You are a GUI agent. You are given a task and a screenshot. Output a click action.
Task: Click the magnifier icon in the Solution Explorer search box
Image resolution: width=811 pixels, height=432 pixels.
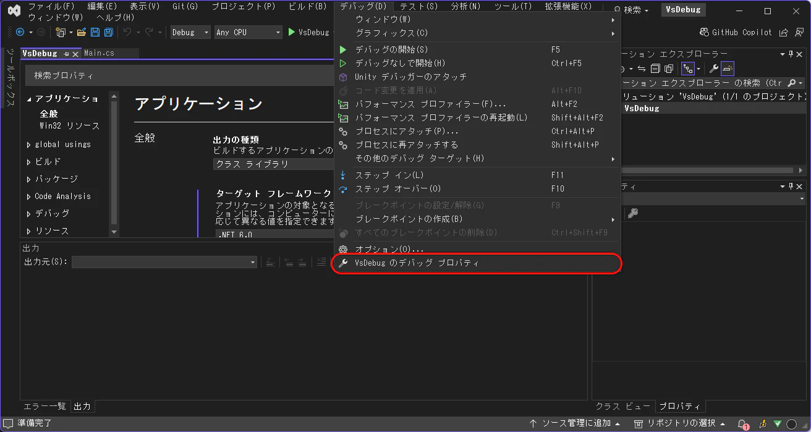click(x=792, y=83)
